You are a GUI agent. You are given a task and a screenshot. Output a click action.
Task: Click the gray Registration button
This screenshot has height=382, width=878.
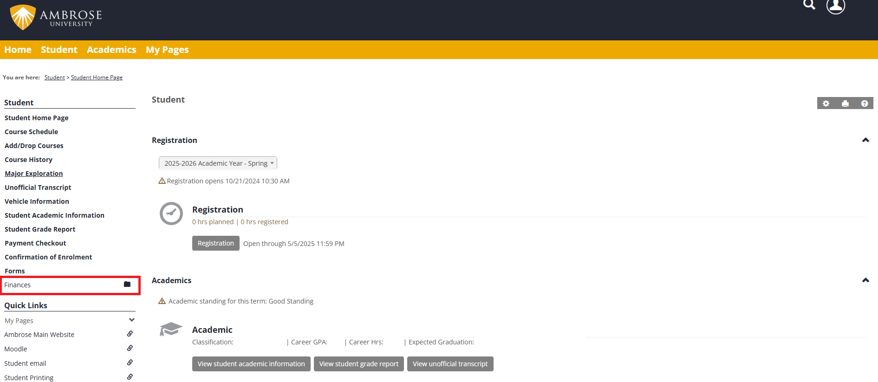pos(215,243)
